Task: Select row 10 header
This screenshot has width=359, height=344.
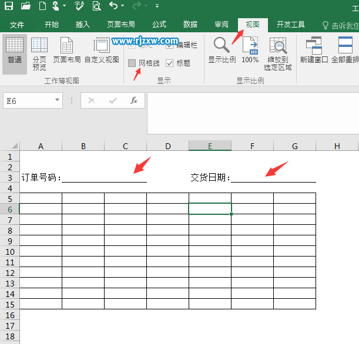Action: click(x=9, y=252)
